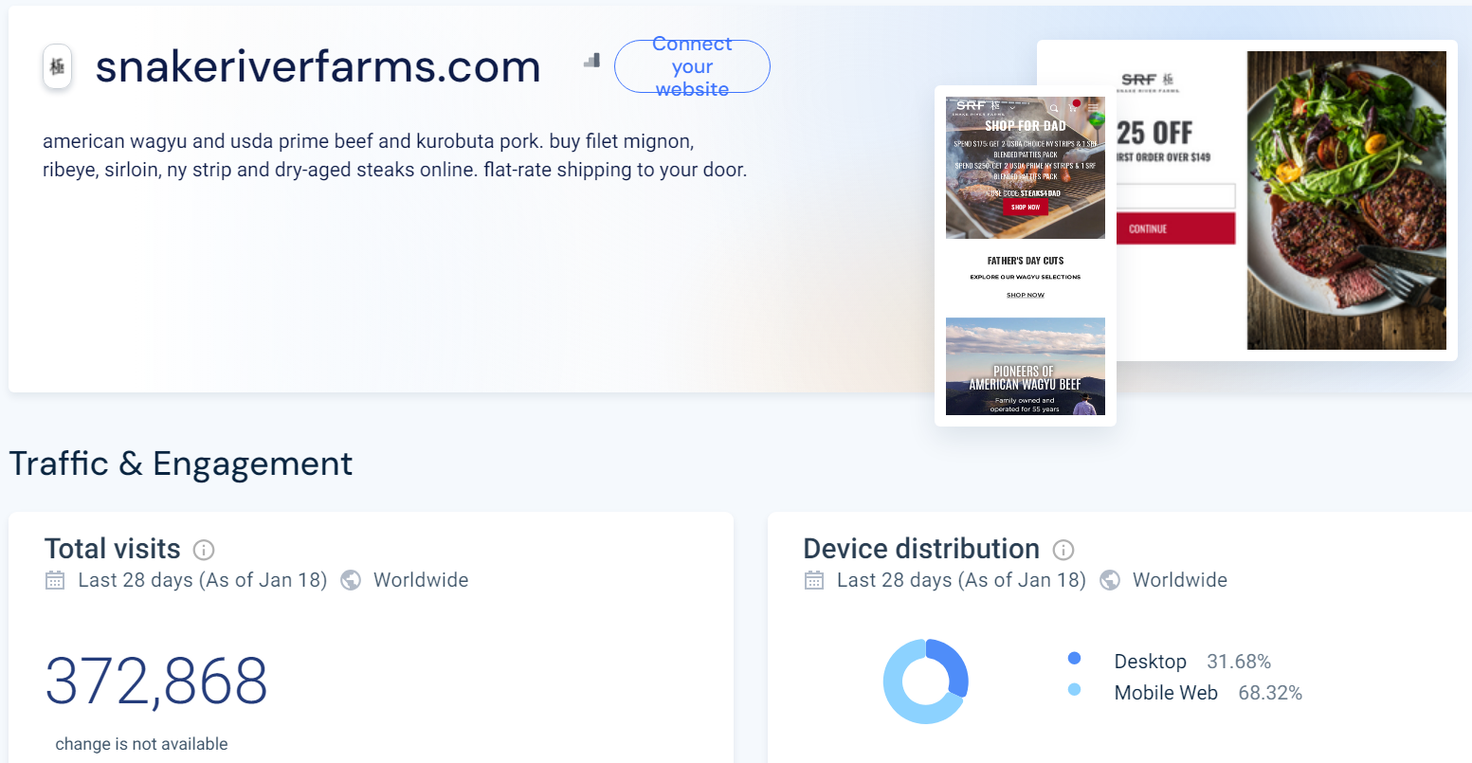Click Worldwide label under Total visits
The width and height of the screenshot is (1472, 763).
pos(421,580)
